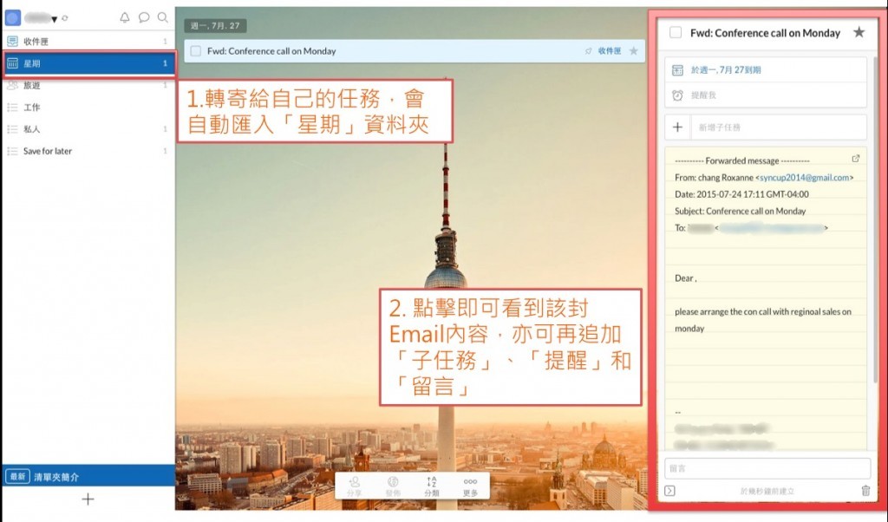Screen dimensions: 888x522
Task: Add a new list with the plus button
Action: coord(88,499)
